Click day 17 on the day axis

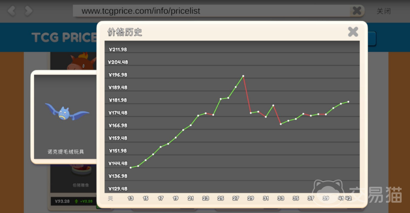[x=160, y=199]
